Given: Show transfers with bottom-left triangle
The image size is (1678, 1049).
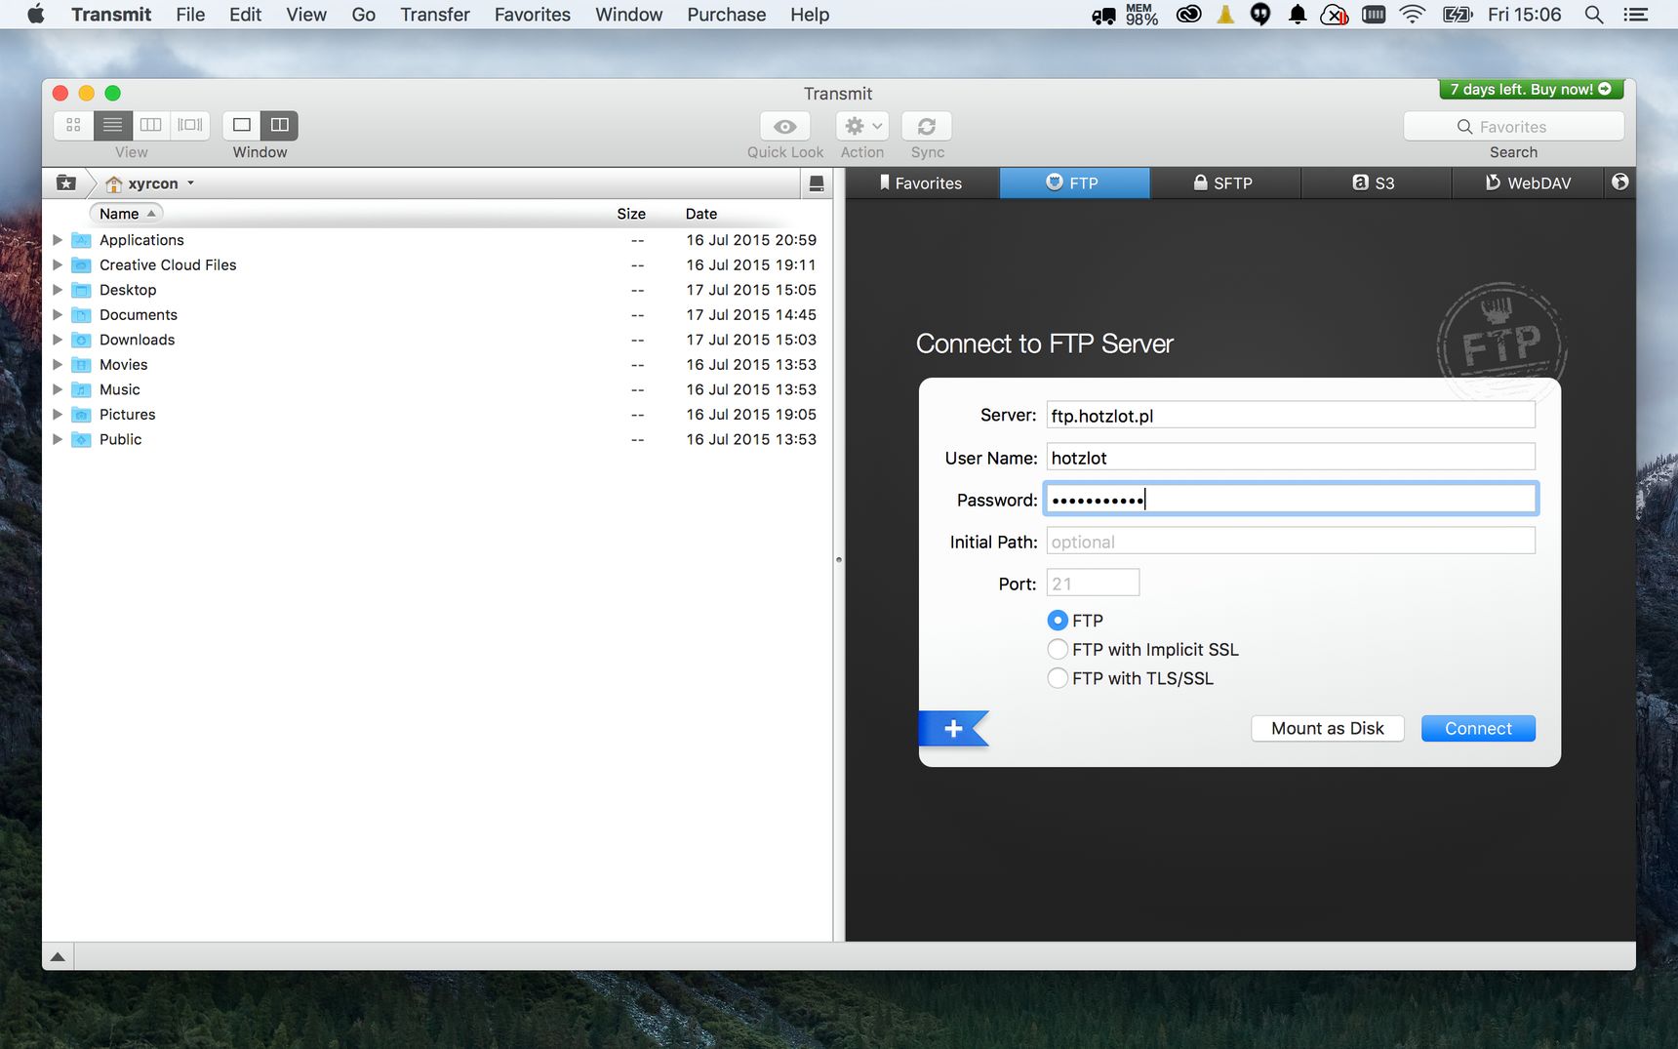Looking at the screenshot, I should 58,957.
